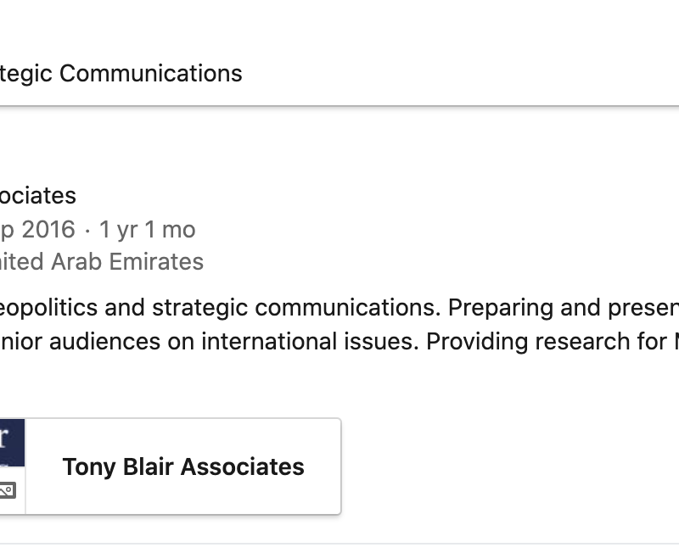Viewport: 679px width, 553px height.
Task: Open the Associates company name link
Action: (37, 196)
